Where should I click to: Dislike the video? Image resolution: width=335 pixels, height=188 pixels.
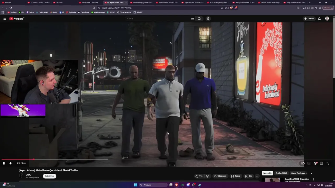pyautogui.click(x=208, y=176)
